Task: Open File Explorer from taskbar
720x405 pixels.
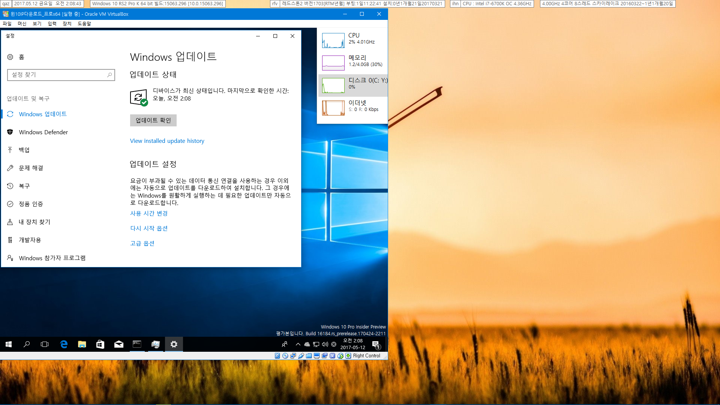Action: click(82, 344)
